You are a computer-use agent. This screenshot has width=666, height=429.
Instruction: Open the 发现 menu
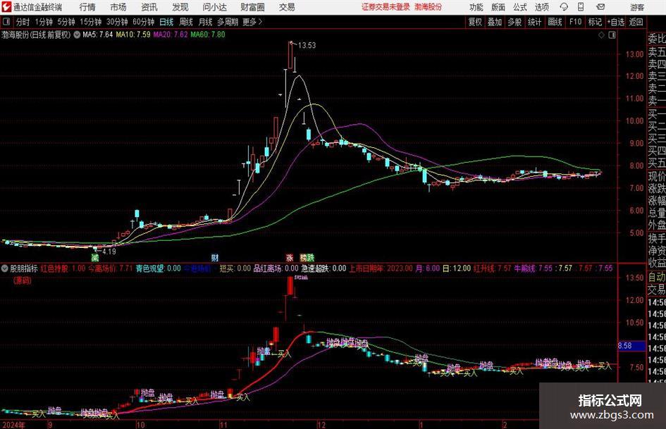point(180,7)
